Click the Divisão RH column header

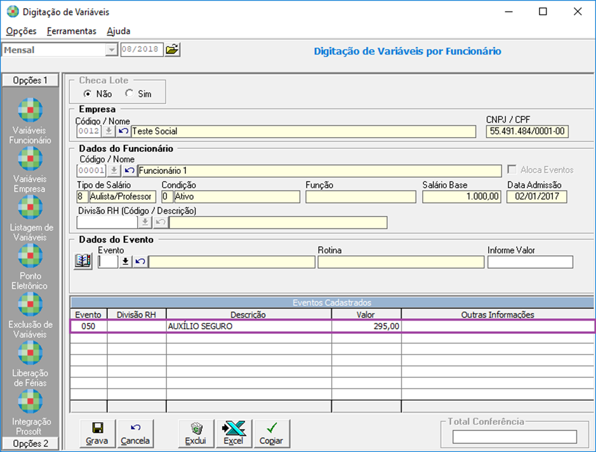pyautogui.click(x=137, y=314)
